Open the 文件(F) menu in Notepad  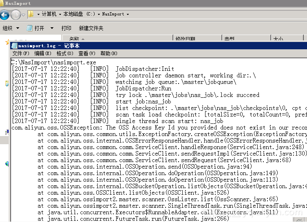coord(21,53)
